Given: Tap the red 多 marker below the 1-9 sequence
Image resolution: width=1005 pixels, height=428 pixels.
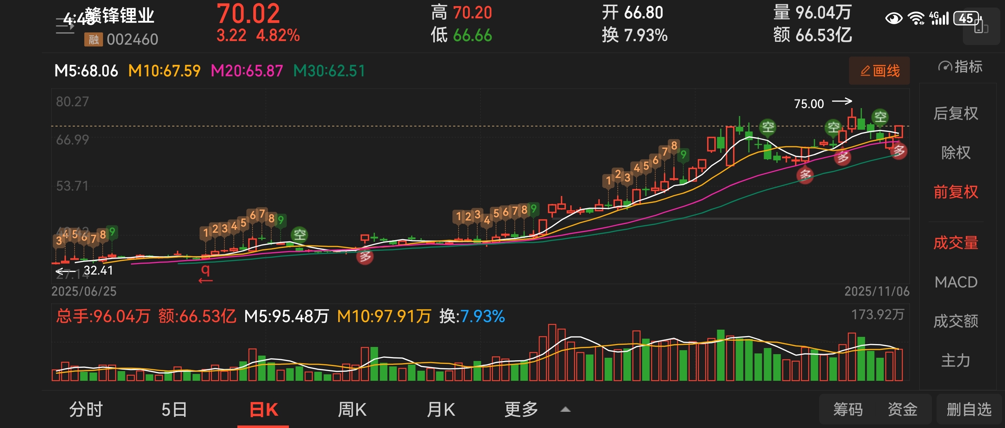Looking at the screenshot, I should (365, 257).
